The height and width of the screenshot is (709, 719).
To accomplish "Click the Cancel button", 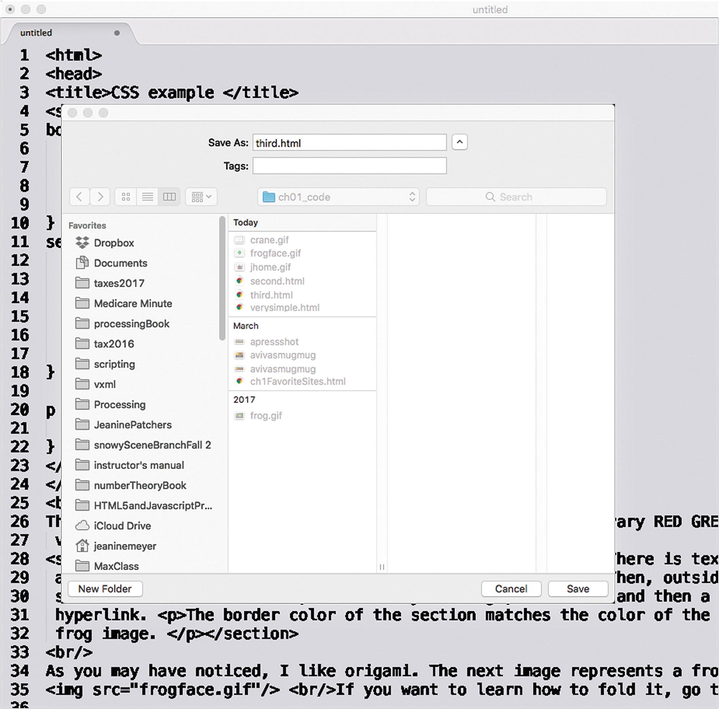I will (x=511, y=589).
